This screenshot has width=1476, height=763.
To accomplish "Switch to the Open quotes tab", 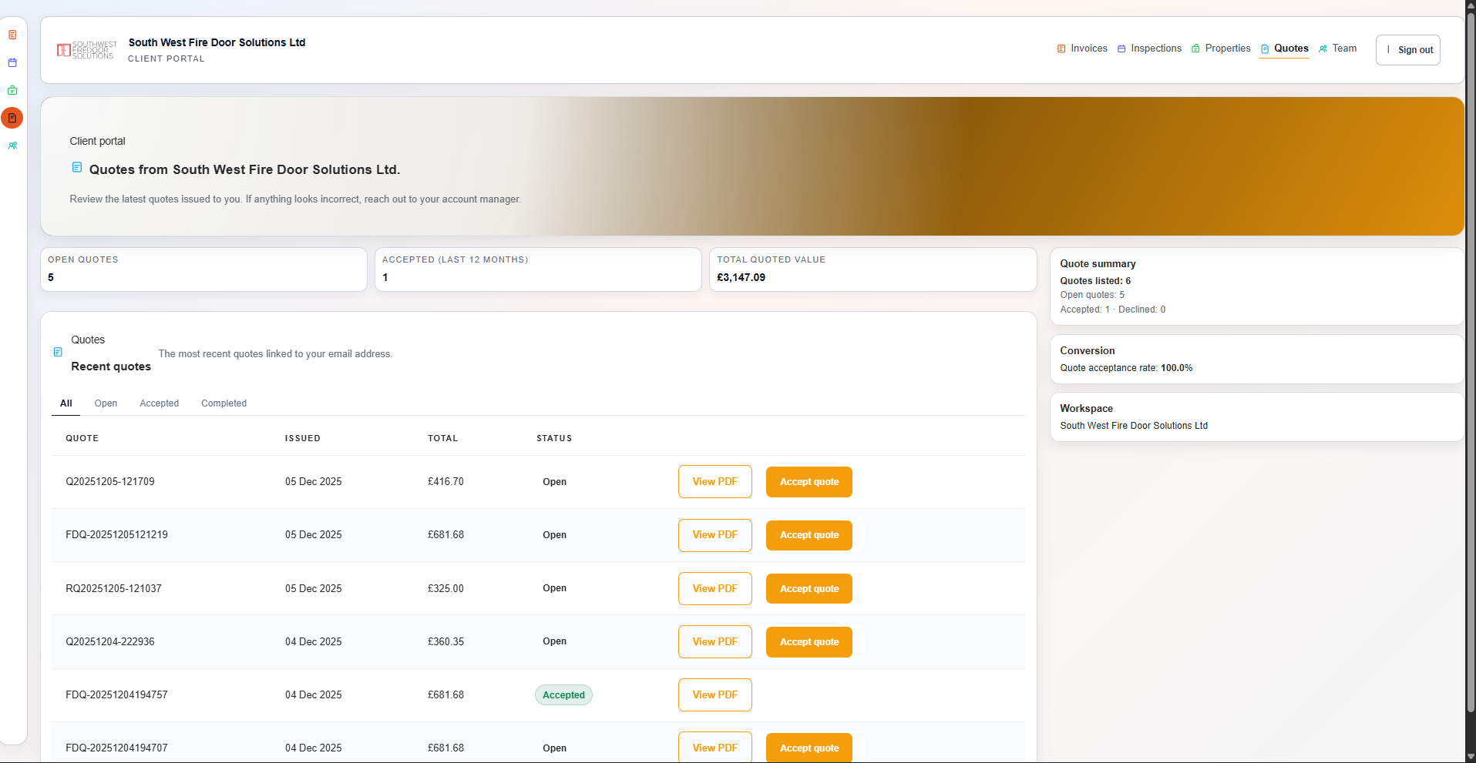I will [x=106, y=403].
